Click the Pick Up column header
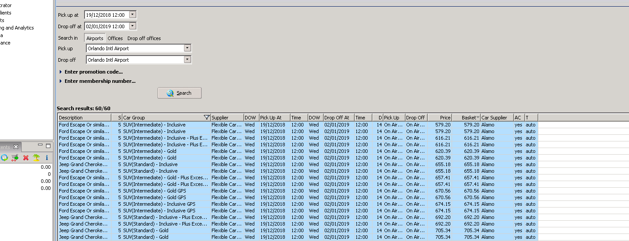Image resolution: width=629 pixels, height=241 pixels. coord(394,118)
